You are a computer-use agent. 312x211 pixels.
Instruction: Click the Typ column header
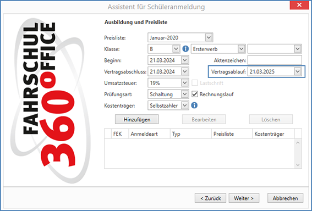[191, 134]
